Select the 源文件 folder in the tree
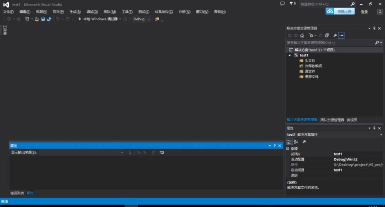Image resolution: width=385 pixels, height=207 pixels. (x=310, y=71)
